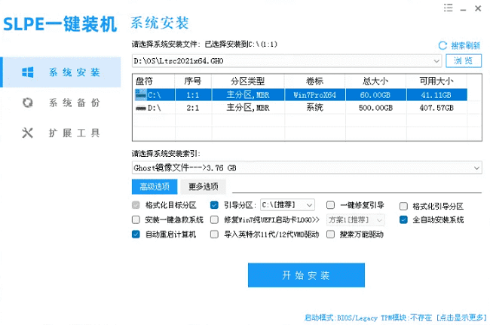Viewport: 490px width, 325px height.
Task: Enable the 一键修复引导 checkbox
Action: (x=330, y=205)
